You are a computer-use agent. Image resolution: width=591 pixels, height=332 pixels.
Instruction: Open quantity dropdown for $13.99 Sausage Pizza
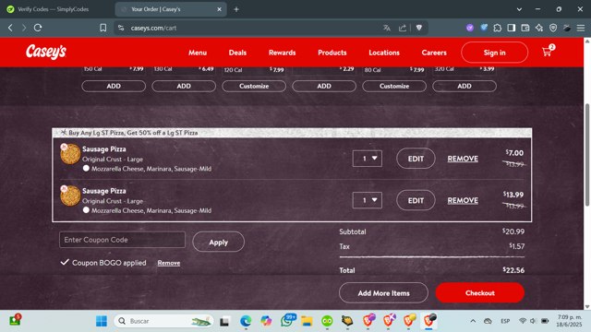pyautogui.click(x=368, y=200)
